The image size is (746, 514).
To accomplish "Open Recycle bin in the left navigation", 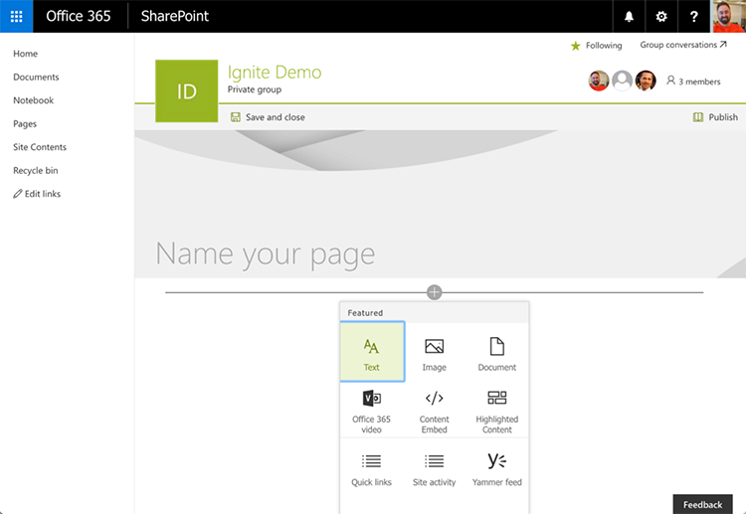I will pyautogui.click(x=35, y=170).
